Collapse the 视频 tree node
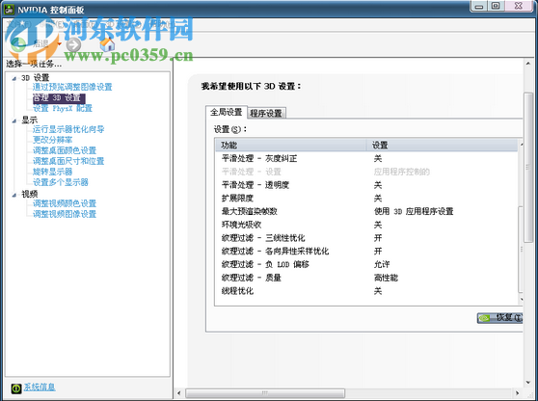This screenshot has width=538, height=401. click(14, 195)
